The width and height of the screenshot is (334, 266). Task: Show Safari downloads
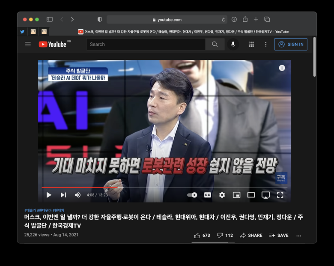[x=234, y=19]
